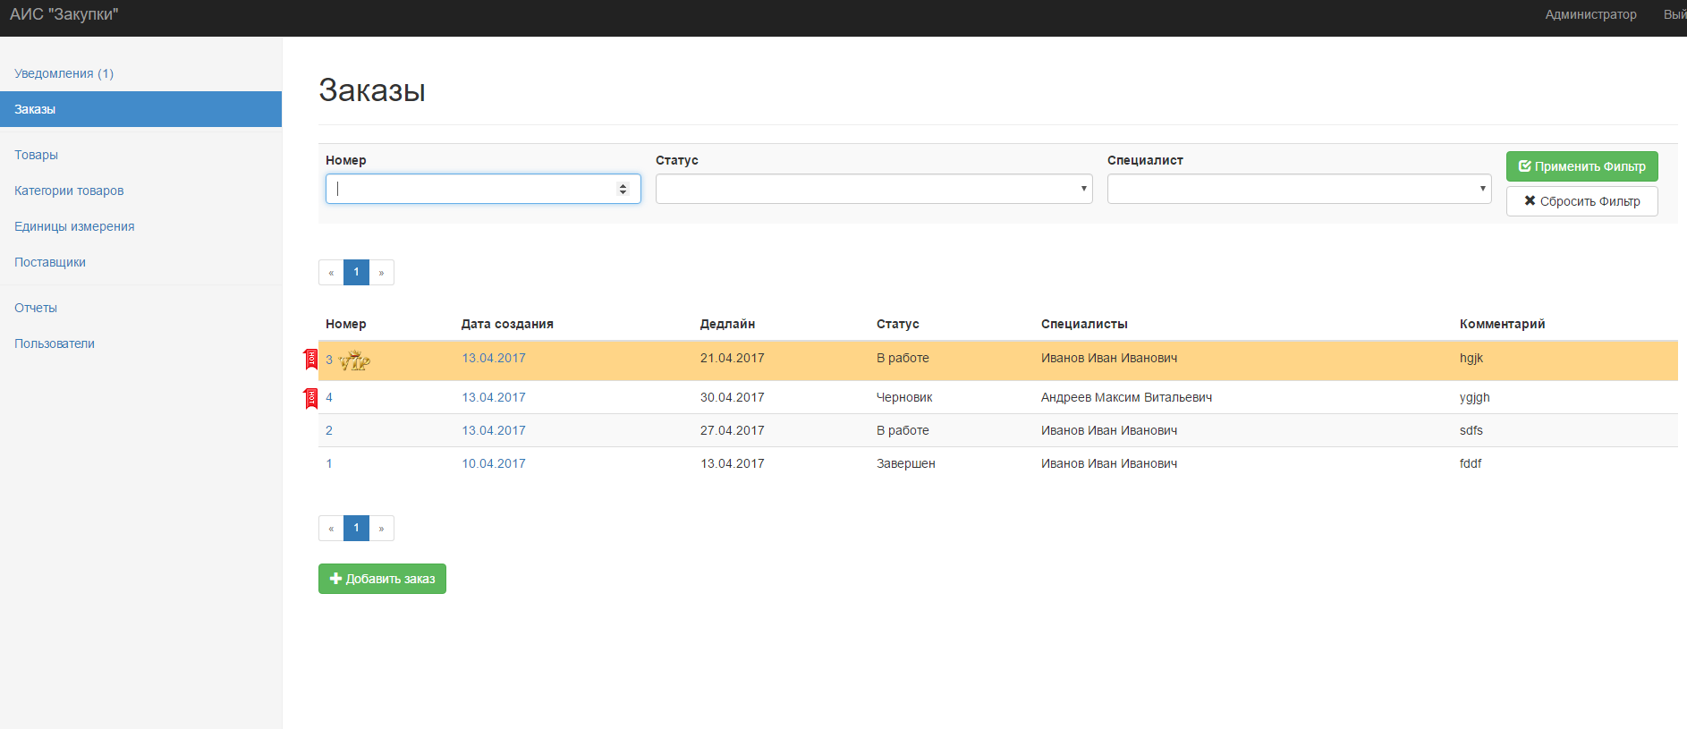Click the Дедлайн column header
This screenshot has width=1687, height=729.
click(727, 324)
